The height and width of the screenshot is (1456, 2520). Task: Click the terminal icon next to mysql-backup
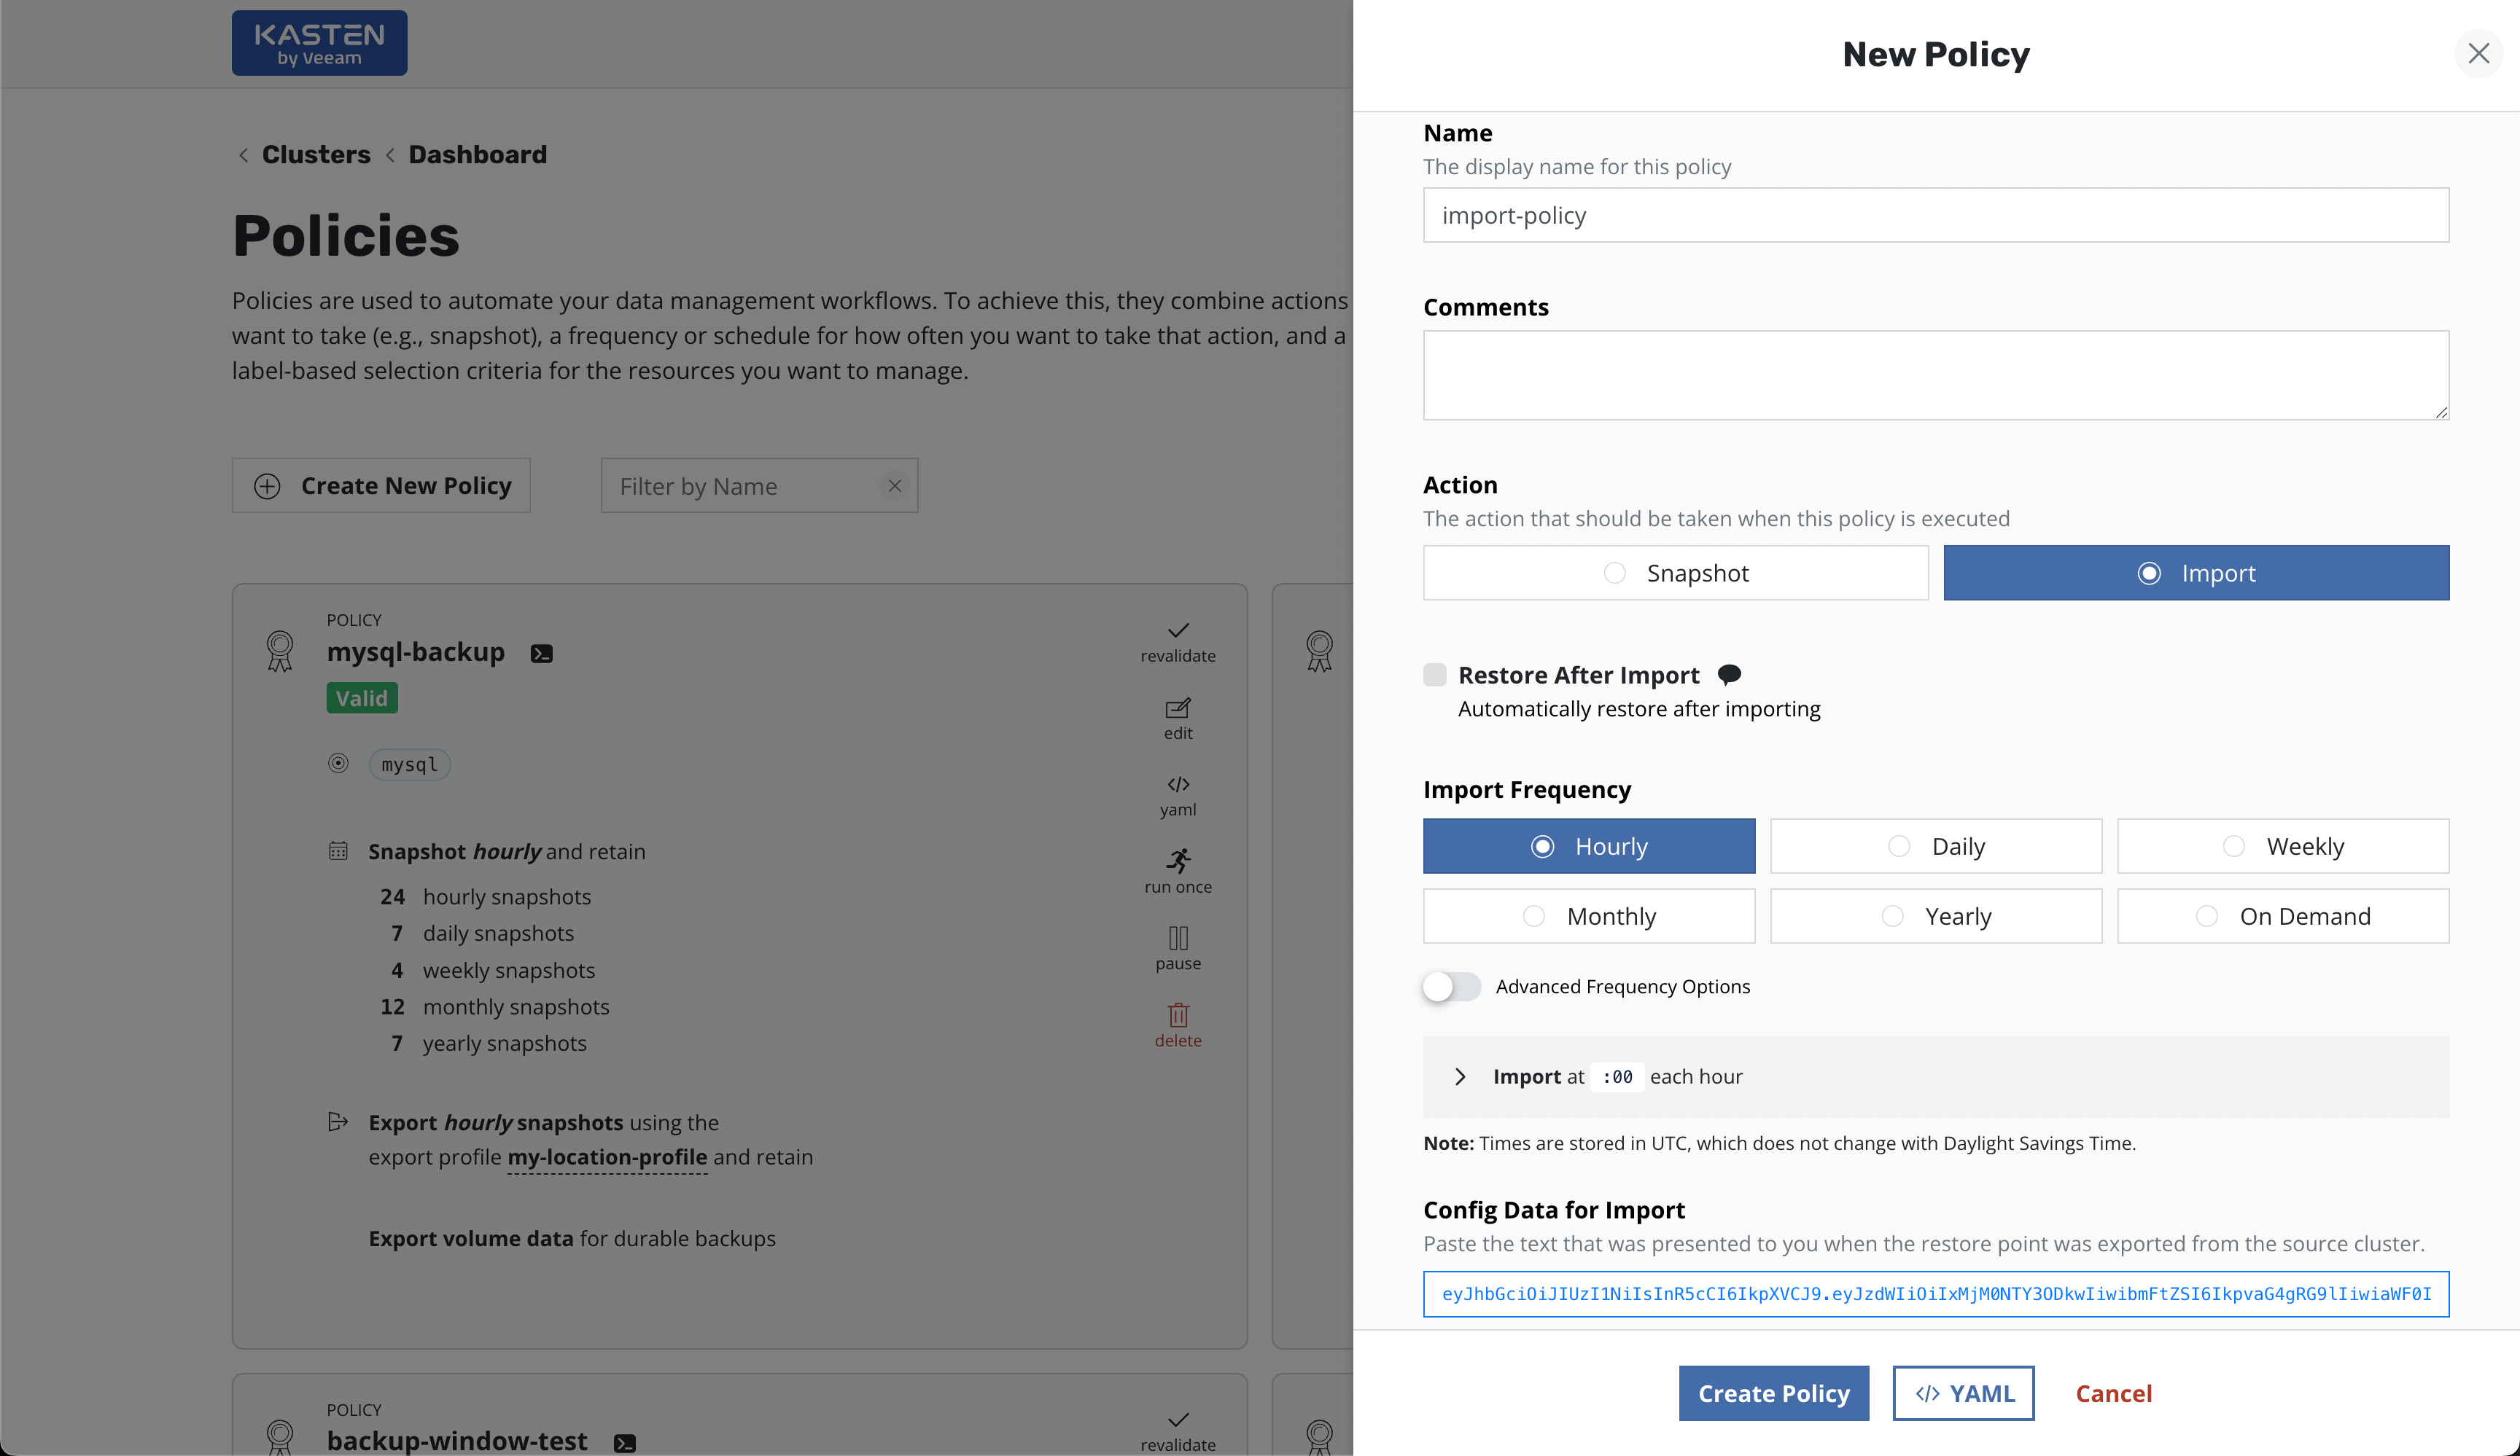pyautogui.click(x=541, y=654)
